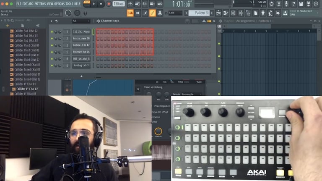Open the browser view icon
The width and height of the screenshot is (322, 181).
pos(248,13)
